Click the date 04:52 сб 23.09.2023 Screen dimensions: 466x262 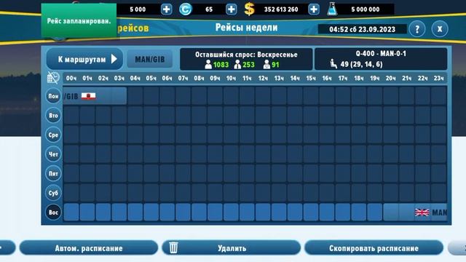[x=363, y=29]
